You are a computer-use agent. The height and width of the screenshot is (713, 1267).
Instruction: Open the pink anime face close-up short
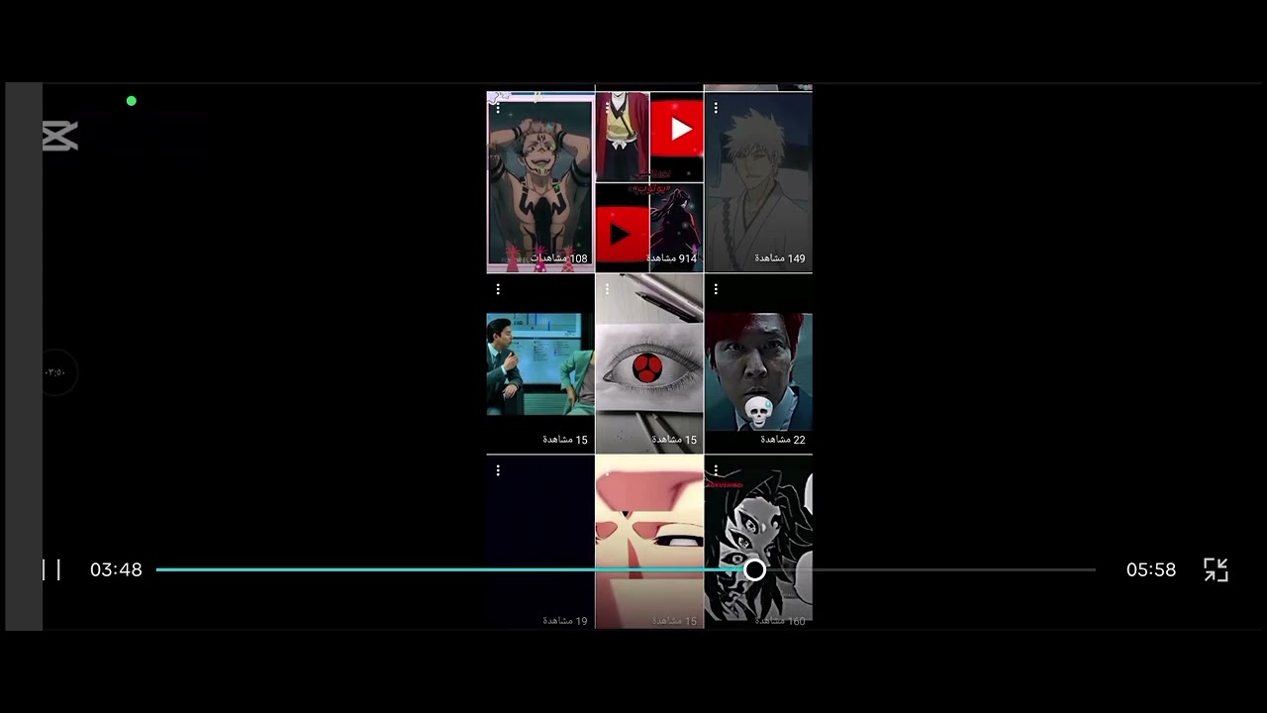649,542
